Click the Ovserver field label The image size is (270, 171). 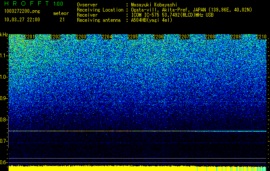click(87, 5)
